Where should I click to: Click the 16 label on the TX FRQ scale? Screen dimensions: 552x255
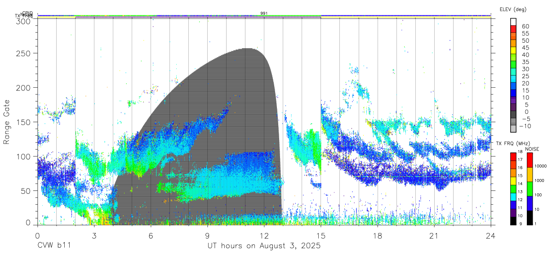[x=520, y=168]
